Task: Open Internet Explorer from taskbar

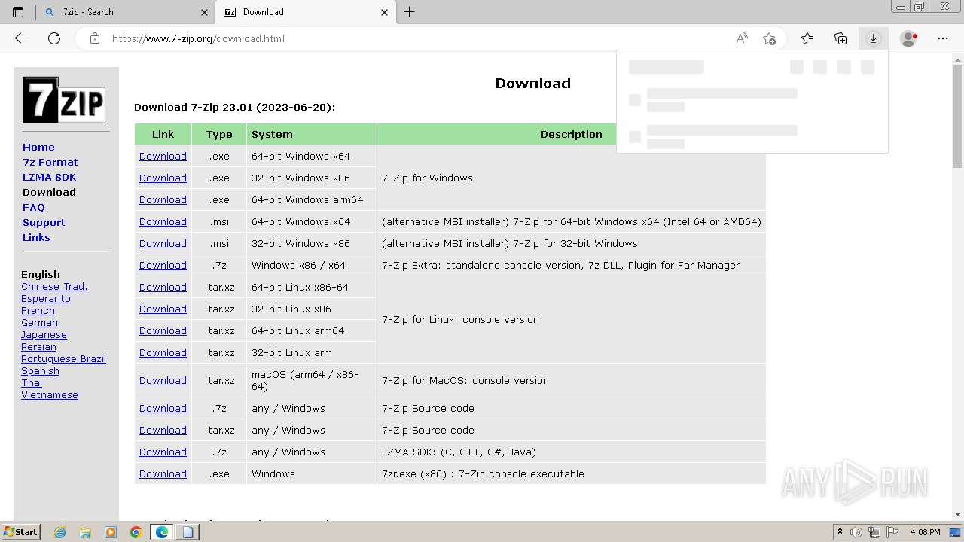Action: pyautogui.click(x=60, y=532)
